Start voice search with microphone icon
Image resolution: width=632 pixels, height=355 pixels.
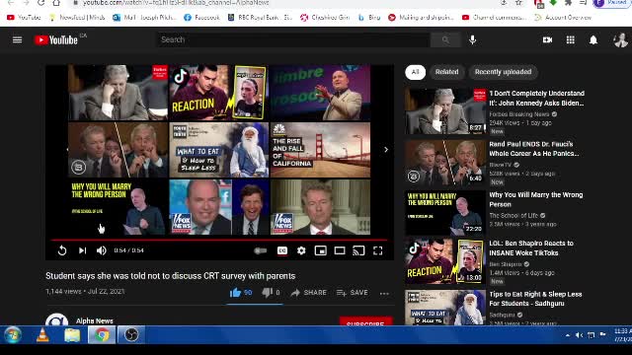pos(473,39)
